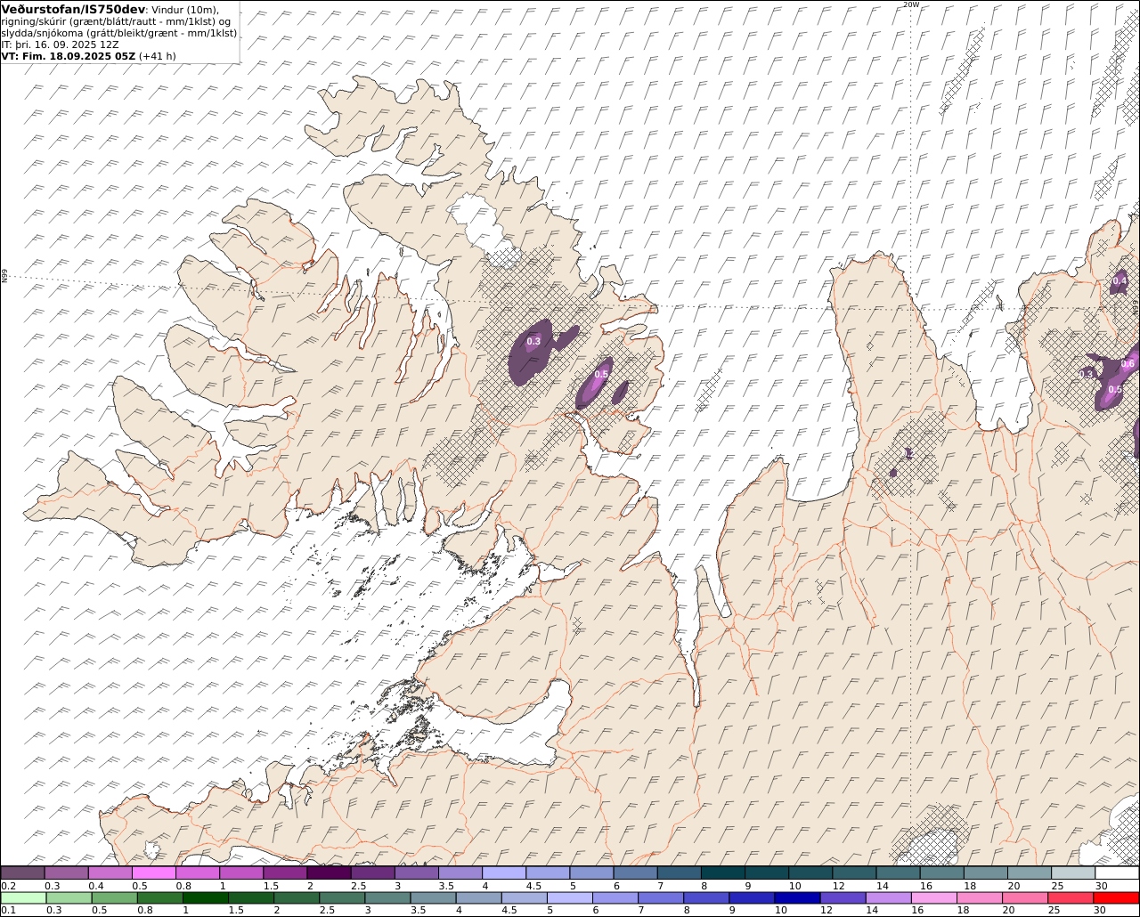This screenshot has width=1140, height=917.
Task: Select the darkest teal 8 swatch in snow scale
Action: coord(723,872)
